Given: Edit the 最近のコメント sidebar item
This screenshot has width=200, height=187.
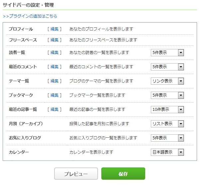Looking at the screenshot, I should coord(54,67).
